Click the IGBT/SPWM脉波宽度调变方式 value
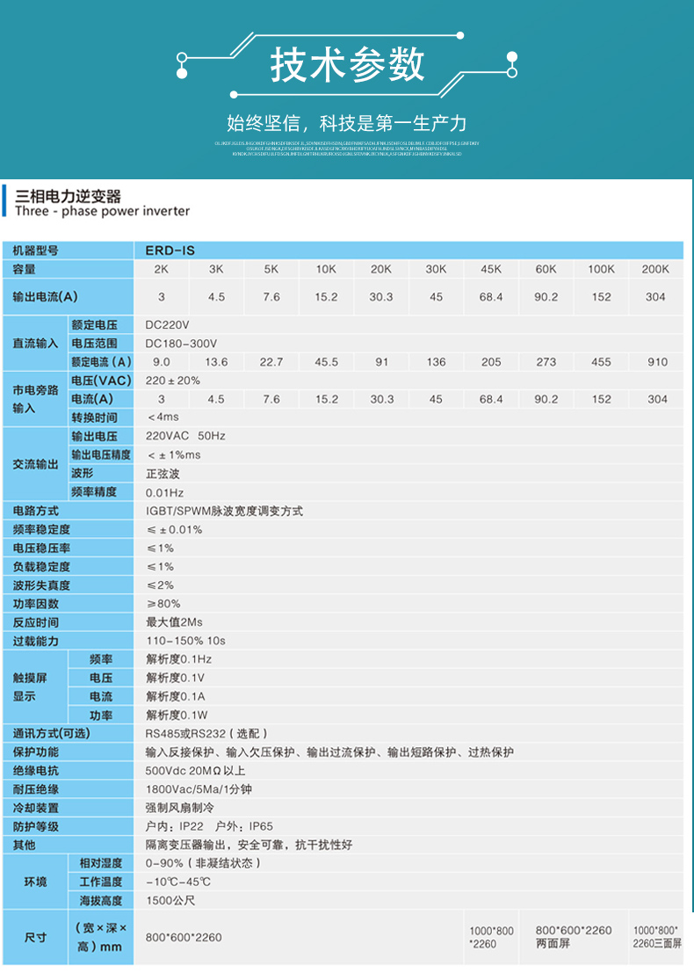The width and height of the screenshot is (694, 973). (224, 511)
